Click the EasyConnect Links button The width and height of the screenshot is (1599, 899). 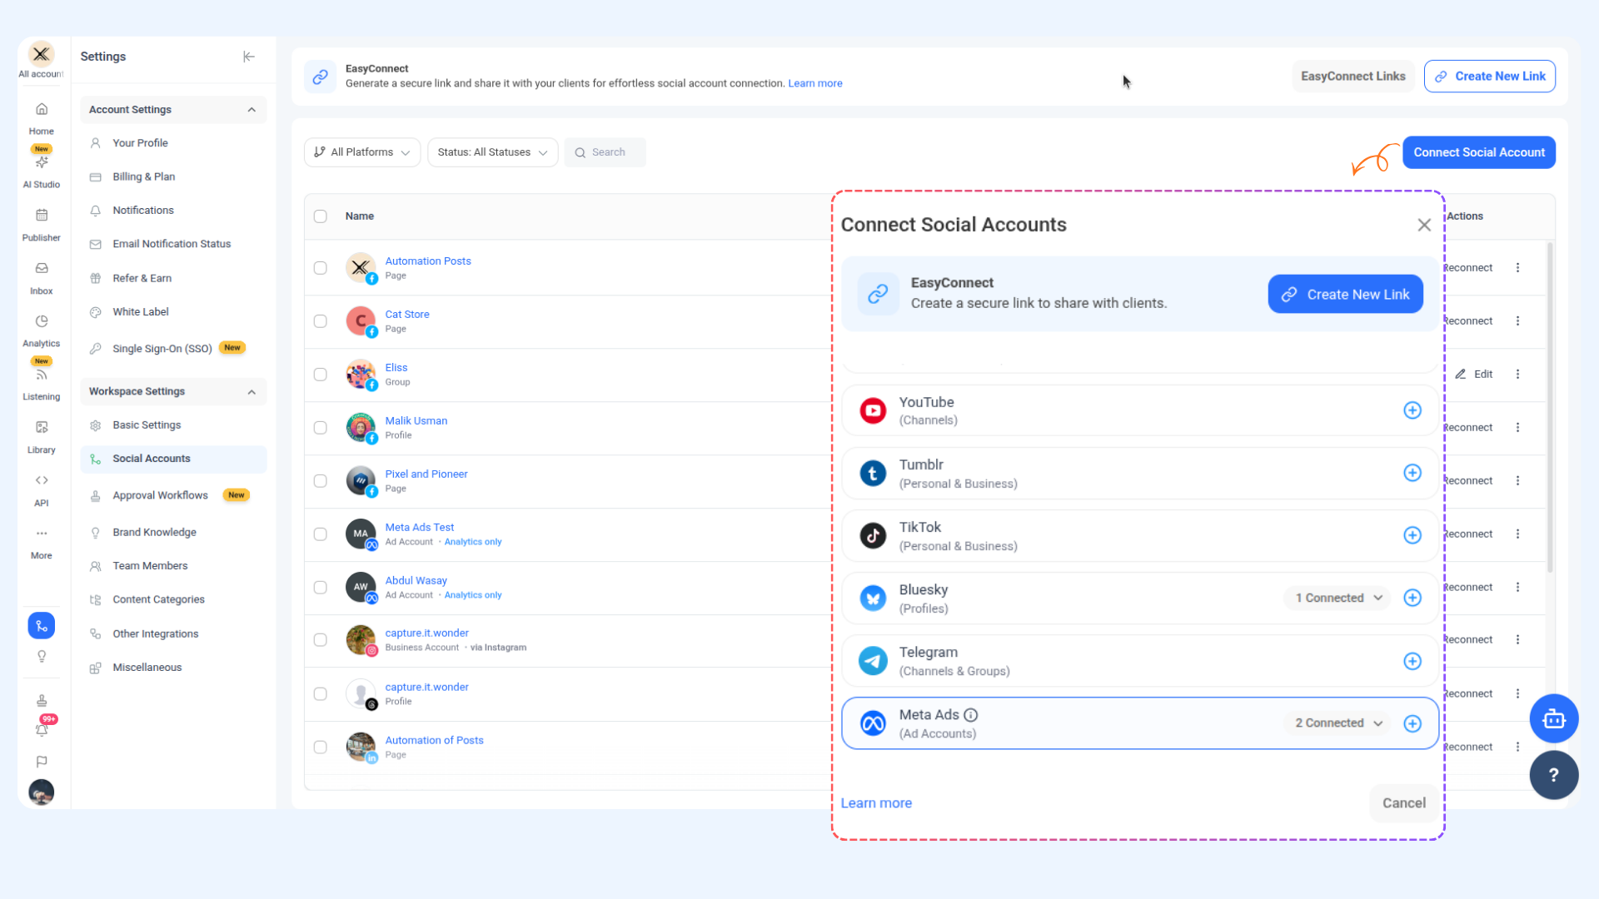(1353, 77)
